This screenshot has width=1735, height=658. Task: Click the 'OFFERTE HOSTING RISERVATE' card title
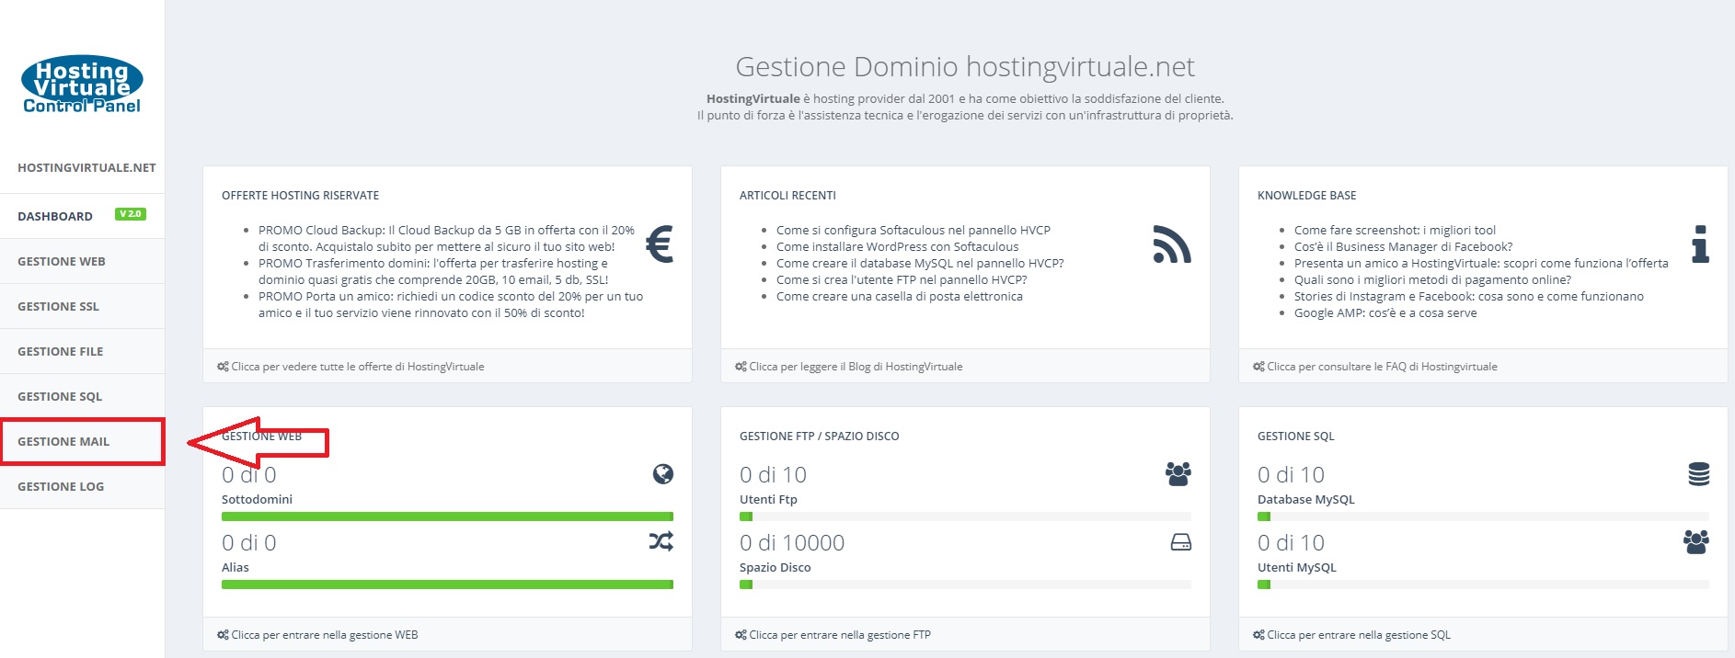300,196
